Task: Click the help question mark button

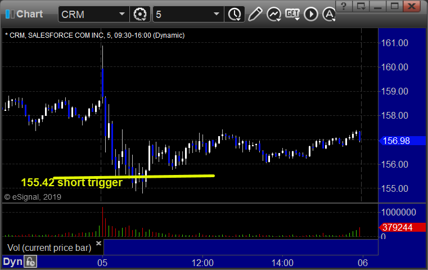Action: [x=344, y=6]
